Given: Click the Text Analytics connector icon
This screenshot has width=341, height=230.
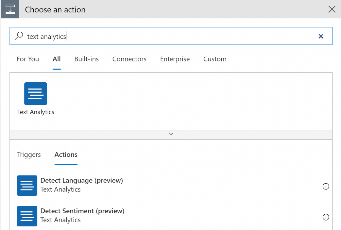Looking at the screenshot, I should point(36,94).
